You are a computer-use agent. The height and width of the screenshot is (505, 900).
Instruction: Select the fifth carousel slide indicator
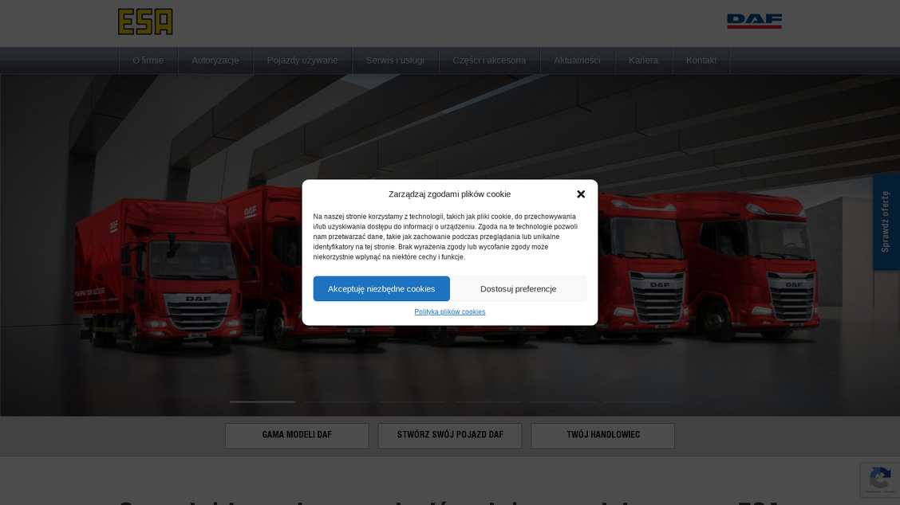pyautogui.click(x=562, y=401)
